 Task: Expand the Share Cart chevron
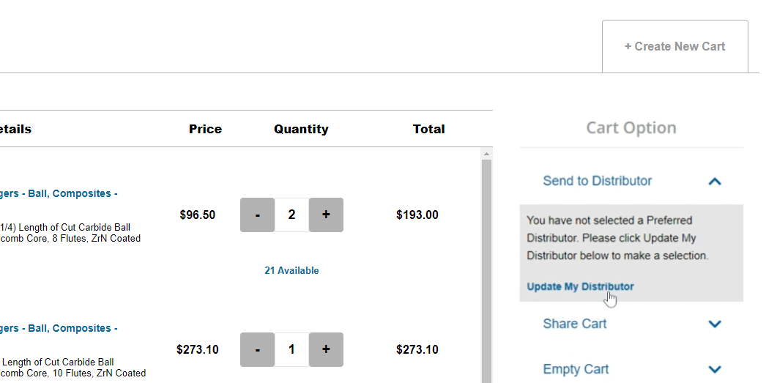[x=715, y=324]
